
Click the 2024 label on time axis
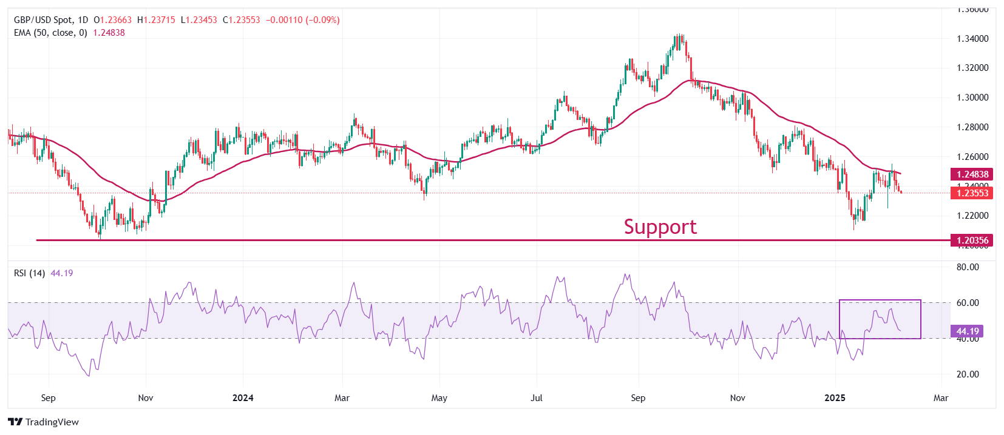pos(243,398)
